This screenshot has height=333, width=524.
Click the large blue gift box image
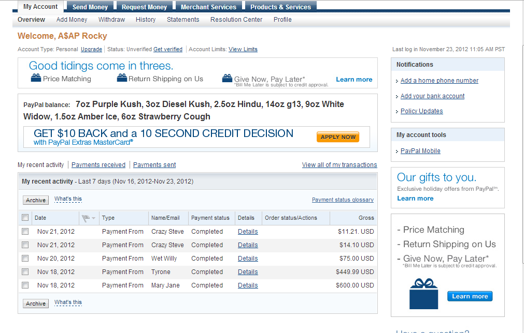coord(424,294)
